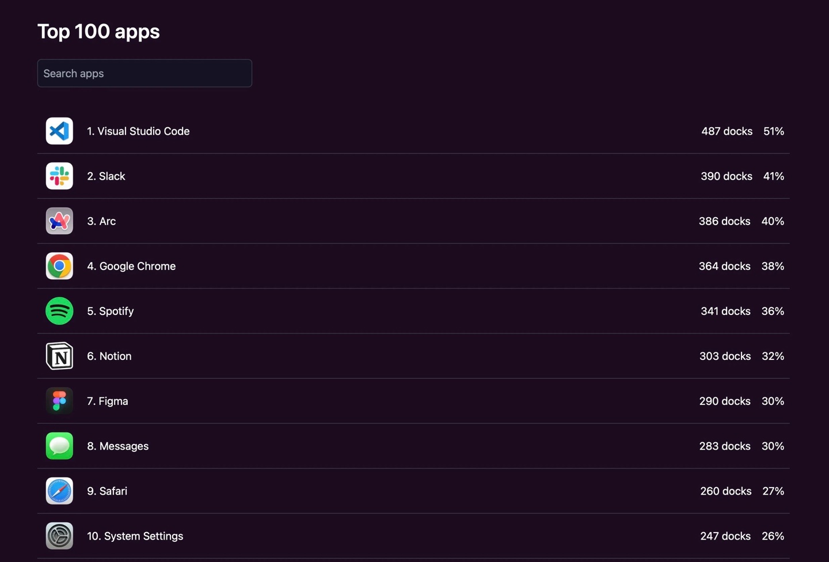829x562 pixels.
Task: Click the Messages app icon
Action: 59,446
